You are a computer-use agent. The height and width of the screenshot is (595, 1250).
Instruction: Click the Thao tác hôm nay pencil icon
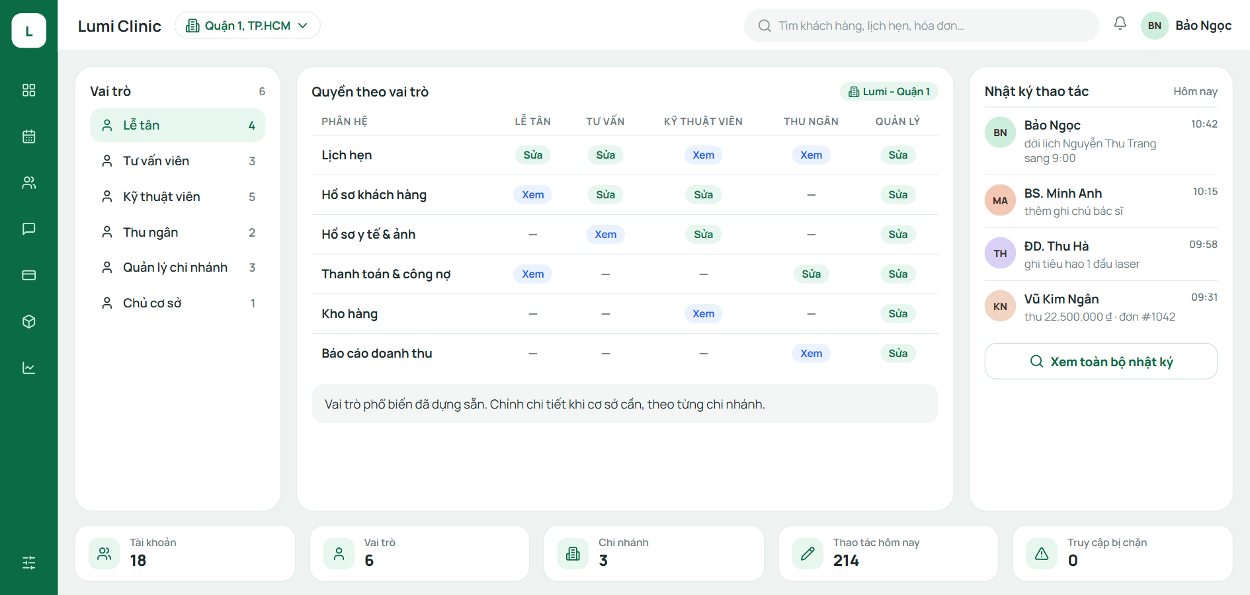click(808, 553)
